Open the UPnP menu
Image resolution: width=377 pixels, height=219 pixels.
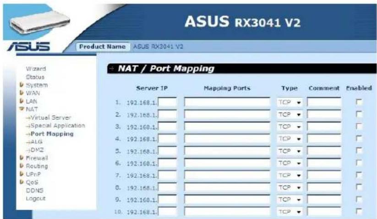click(x=33, y=174)
